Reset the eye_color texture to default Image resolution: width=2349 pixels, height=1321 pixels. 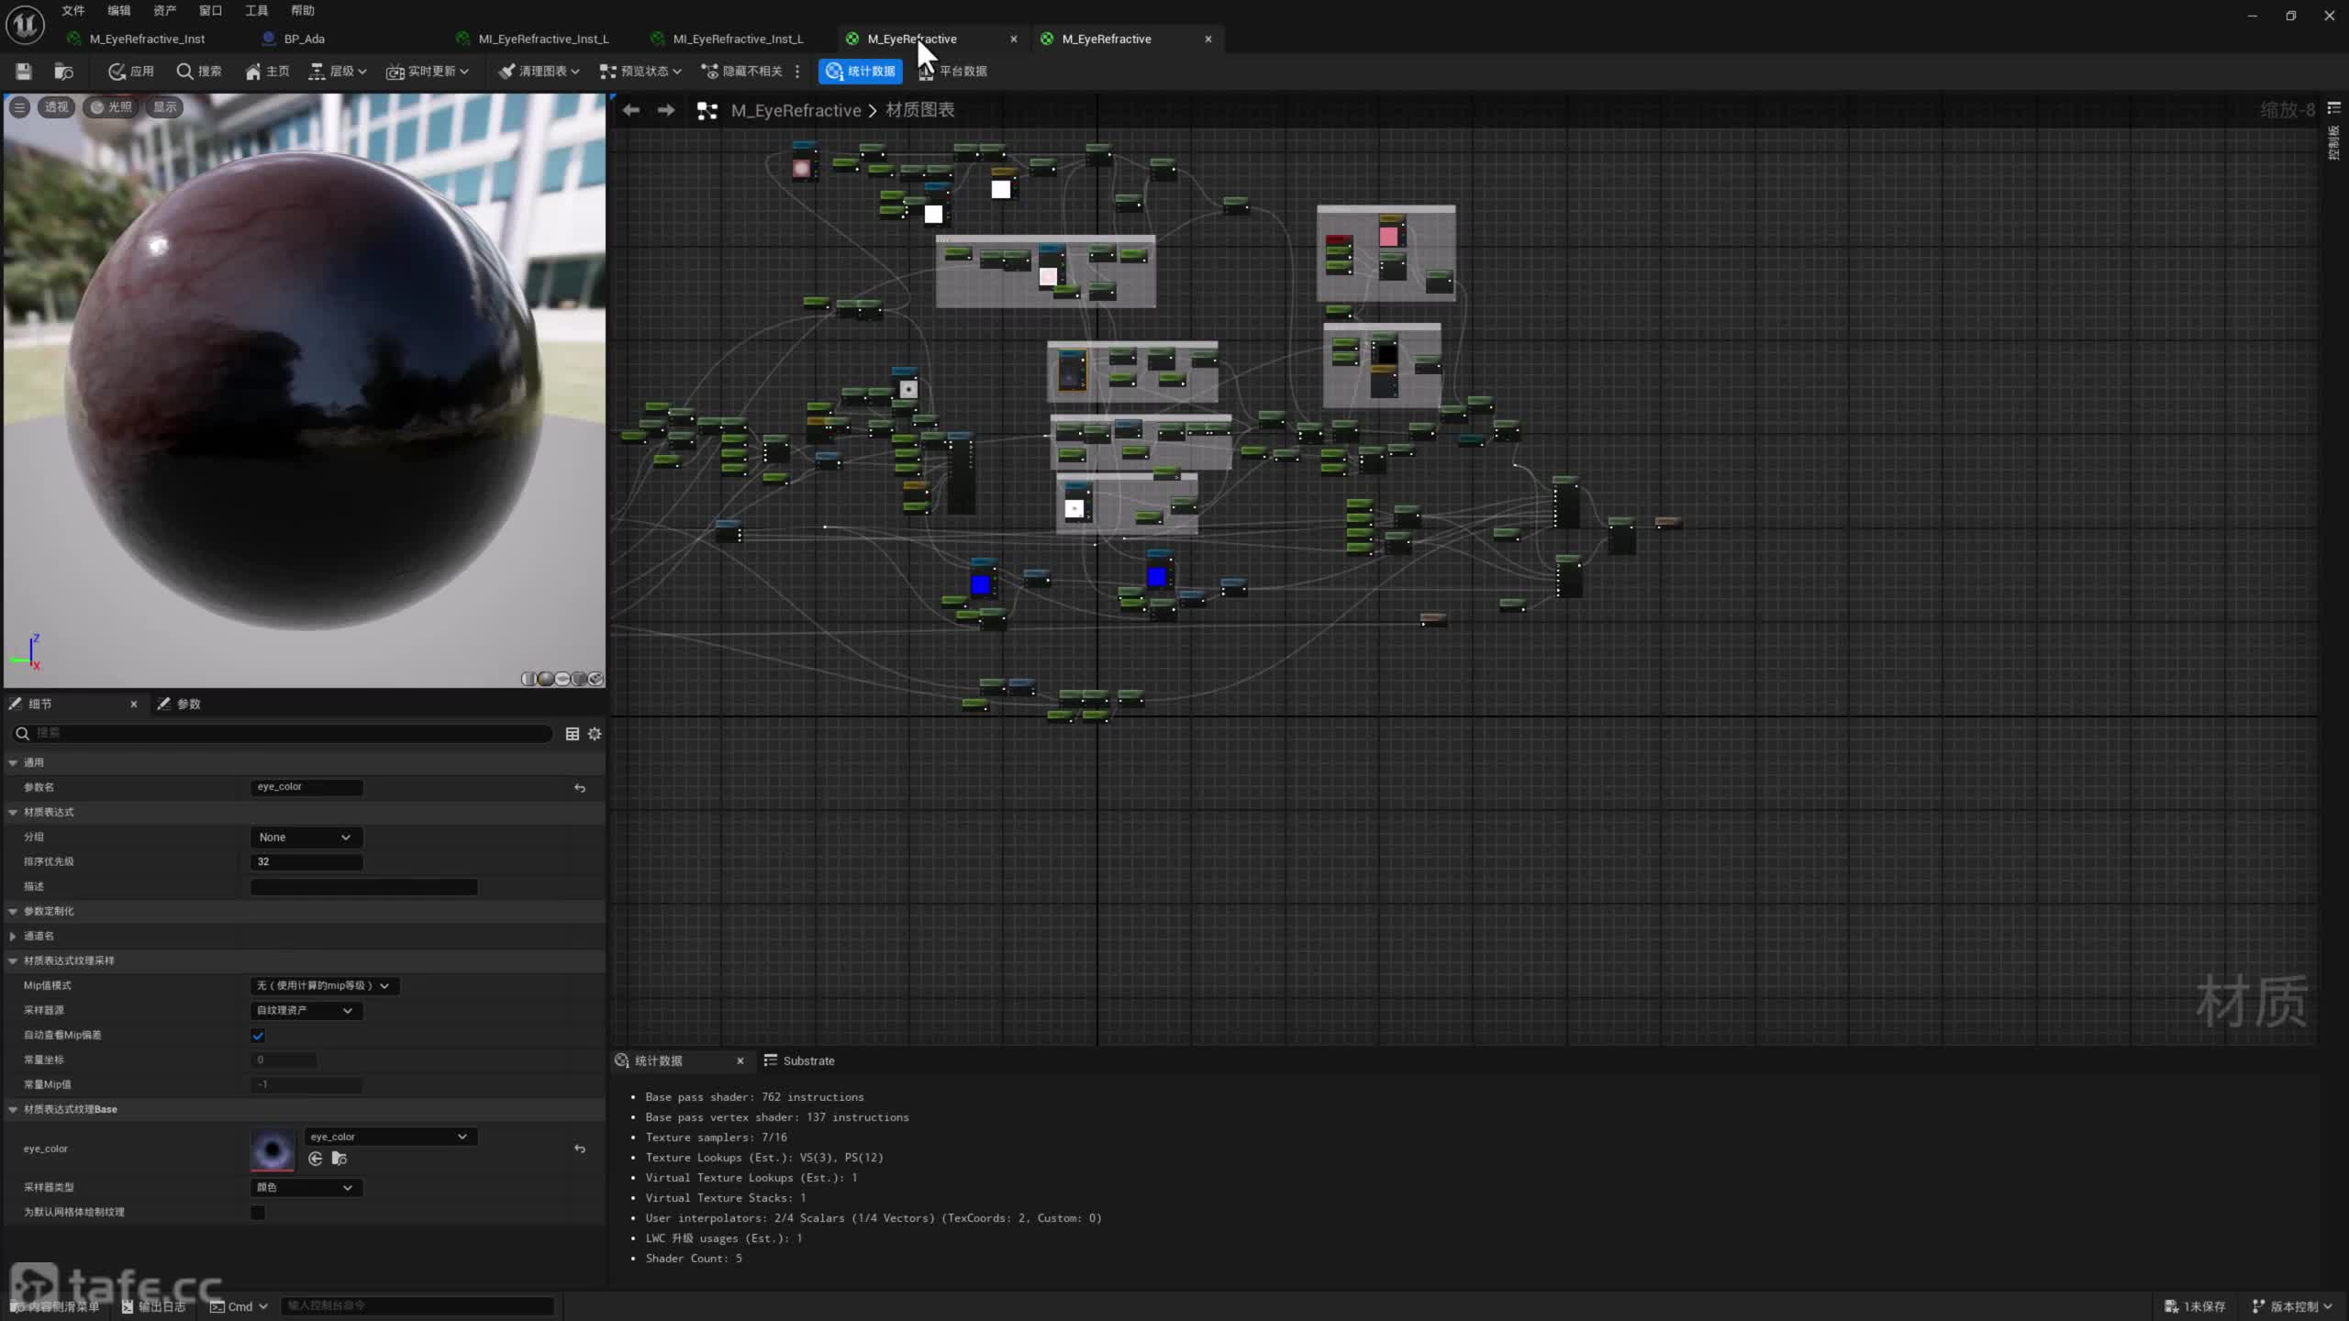(580, 1149)
